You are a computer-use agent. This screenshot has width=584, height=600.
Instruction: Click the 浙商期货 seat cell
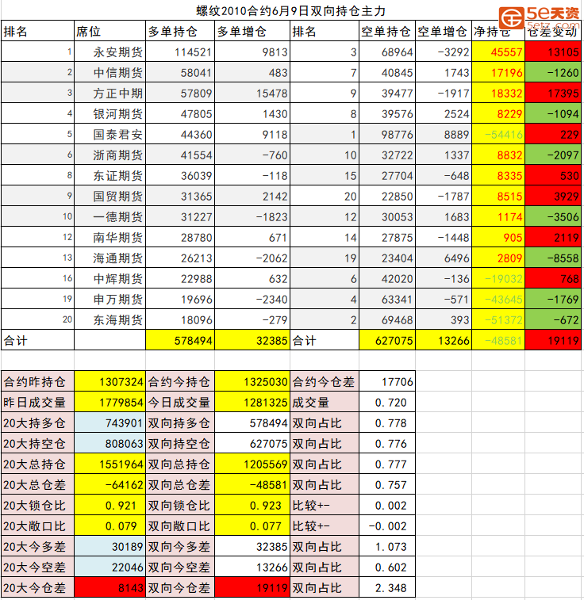point(110,155)
